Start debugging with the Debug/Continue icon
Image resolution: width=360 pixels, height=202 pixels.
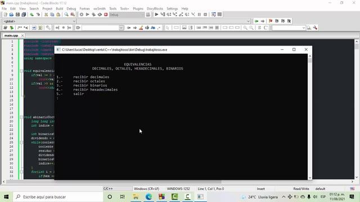(156, 15)
